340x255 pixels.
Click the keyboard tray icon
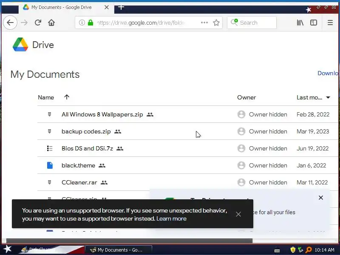[x=277, y=250]
